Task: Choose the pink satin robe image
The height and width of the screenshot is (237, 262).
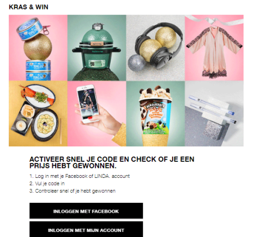Action: click(214, 48)
